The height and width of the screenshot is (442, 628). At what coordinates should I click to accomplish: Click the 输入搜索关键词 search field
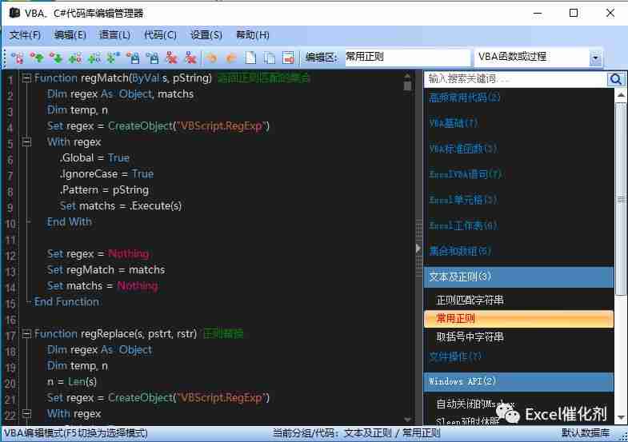pos(514,79)
